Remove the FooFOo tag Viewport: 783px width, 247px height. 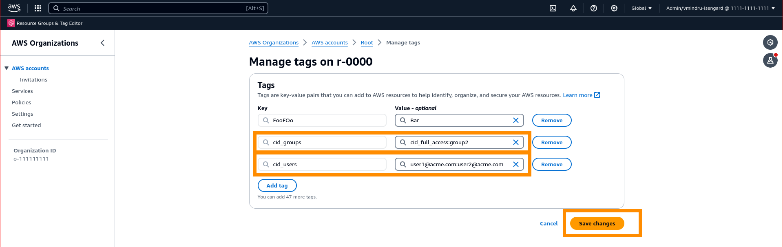(x=552, y=120)
